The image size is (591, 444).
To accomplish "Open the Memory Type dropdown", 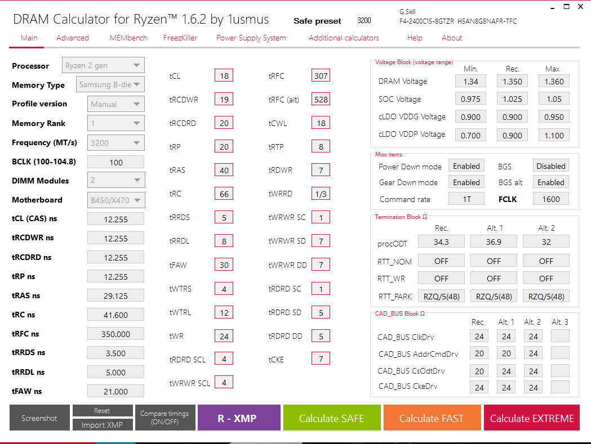I will click(110, 84).
